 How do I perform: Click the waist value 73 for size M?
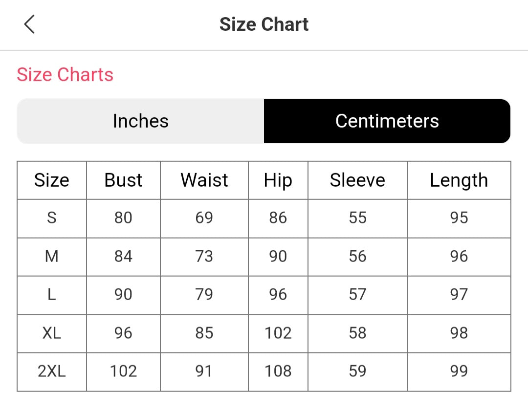click(x=204, y=256)
